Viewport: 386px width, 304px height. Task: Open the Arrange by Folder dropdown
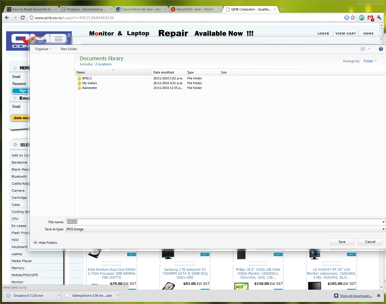pos(370,61)
